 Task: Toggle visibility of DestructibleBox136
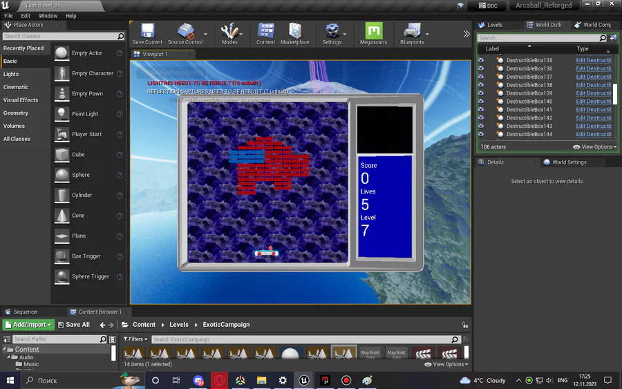click(481, 68)
